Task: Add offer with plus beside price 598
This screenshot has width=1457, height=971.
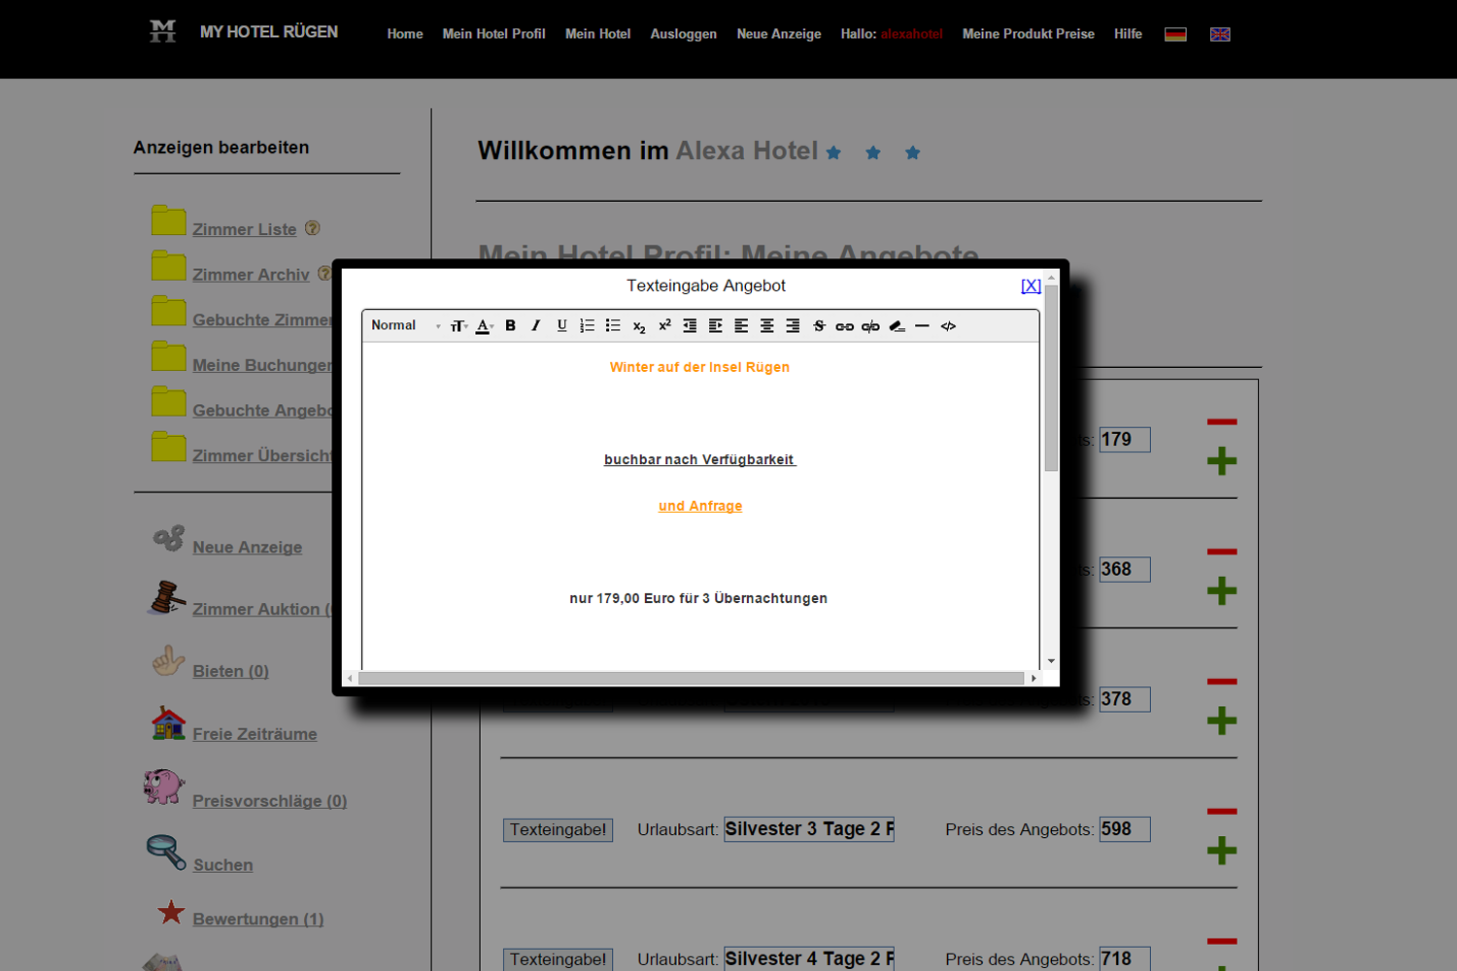Action: (1222, 851)
